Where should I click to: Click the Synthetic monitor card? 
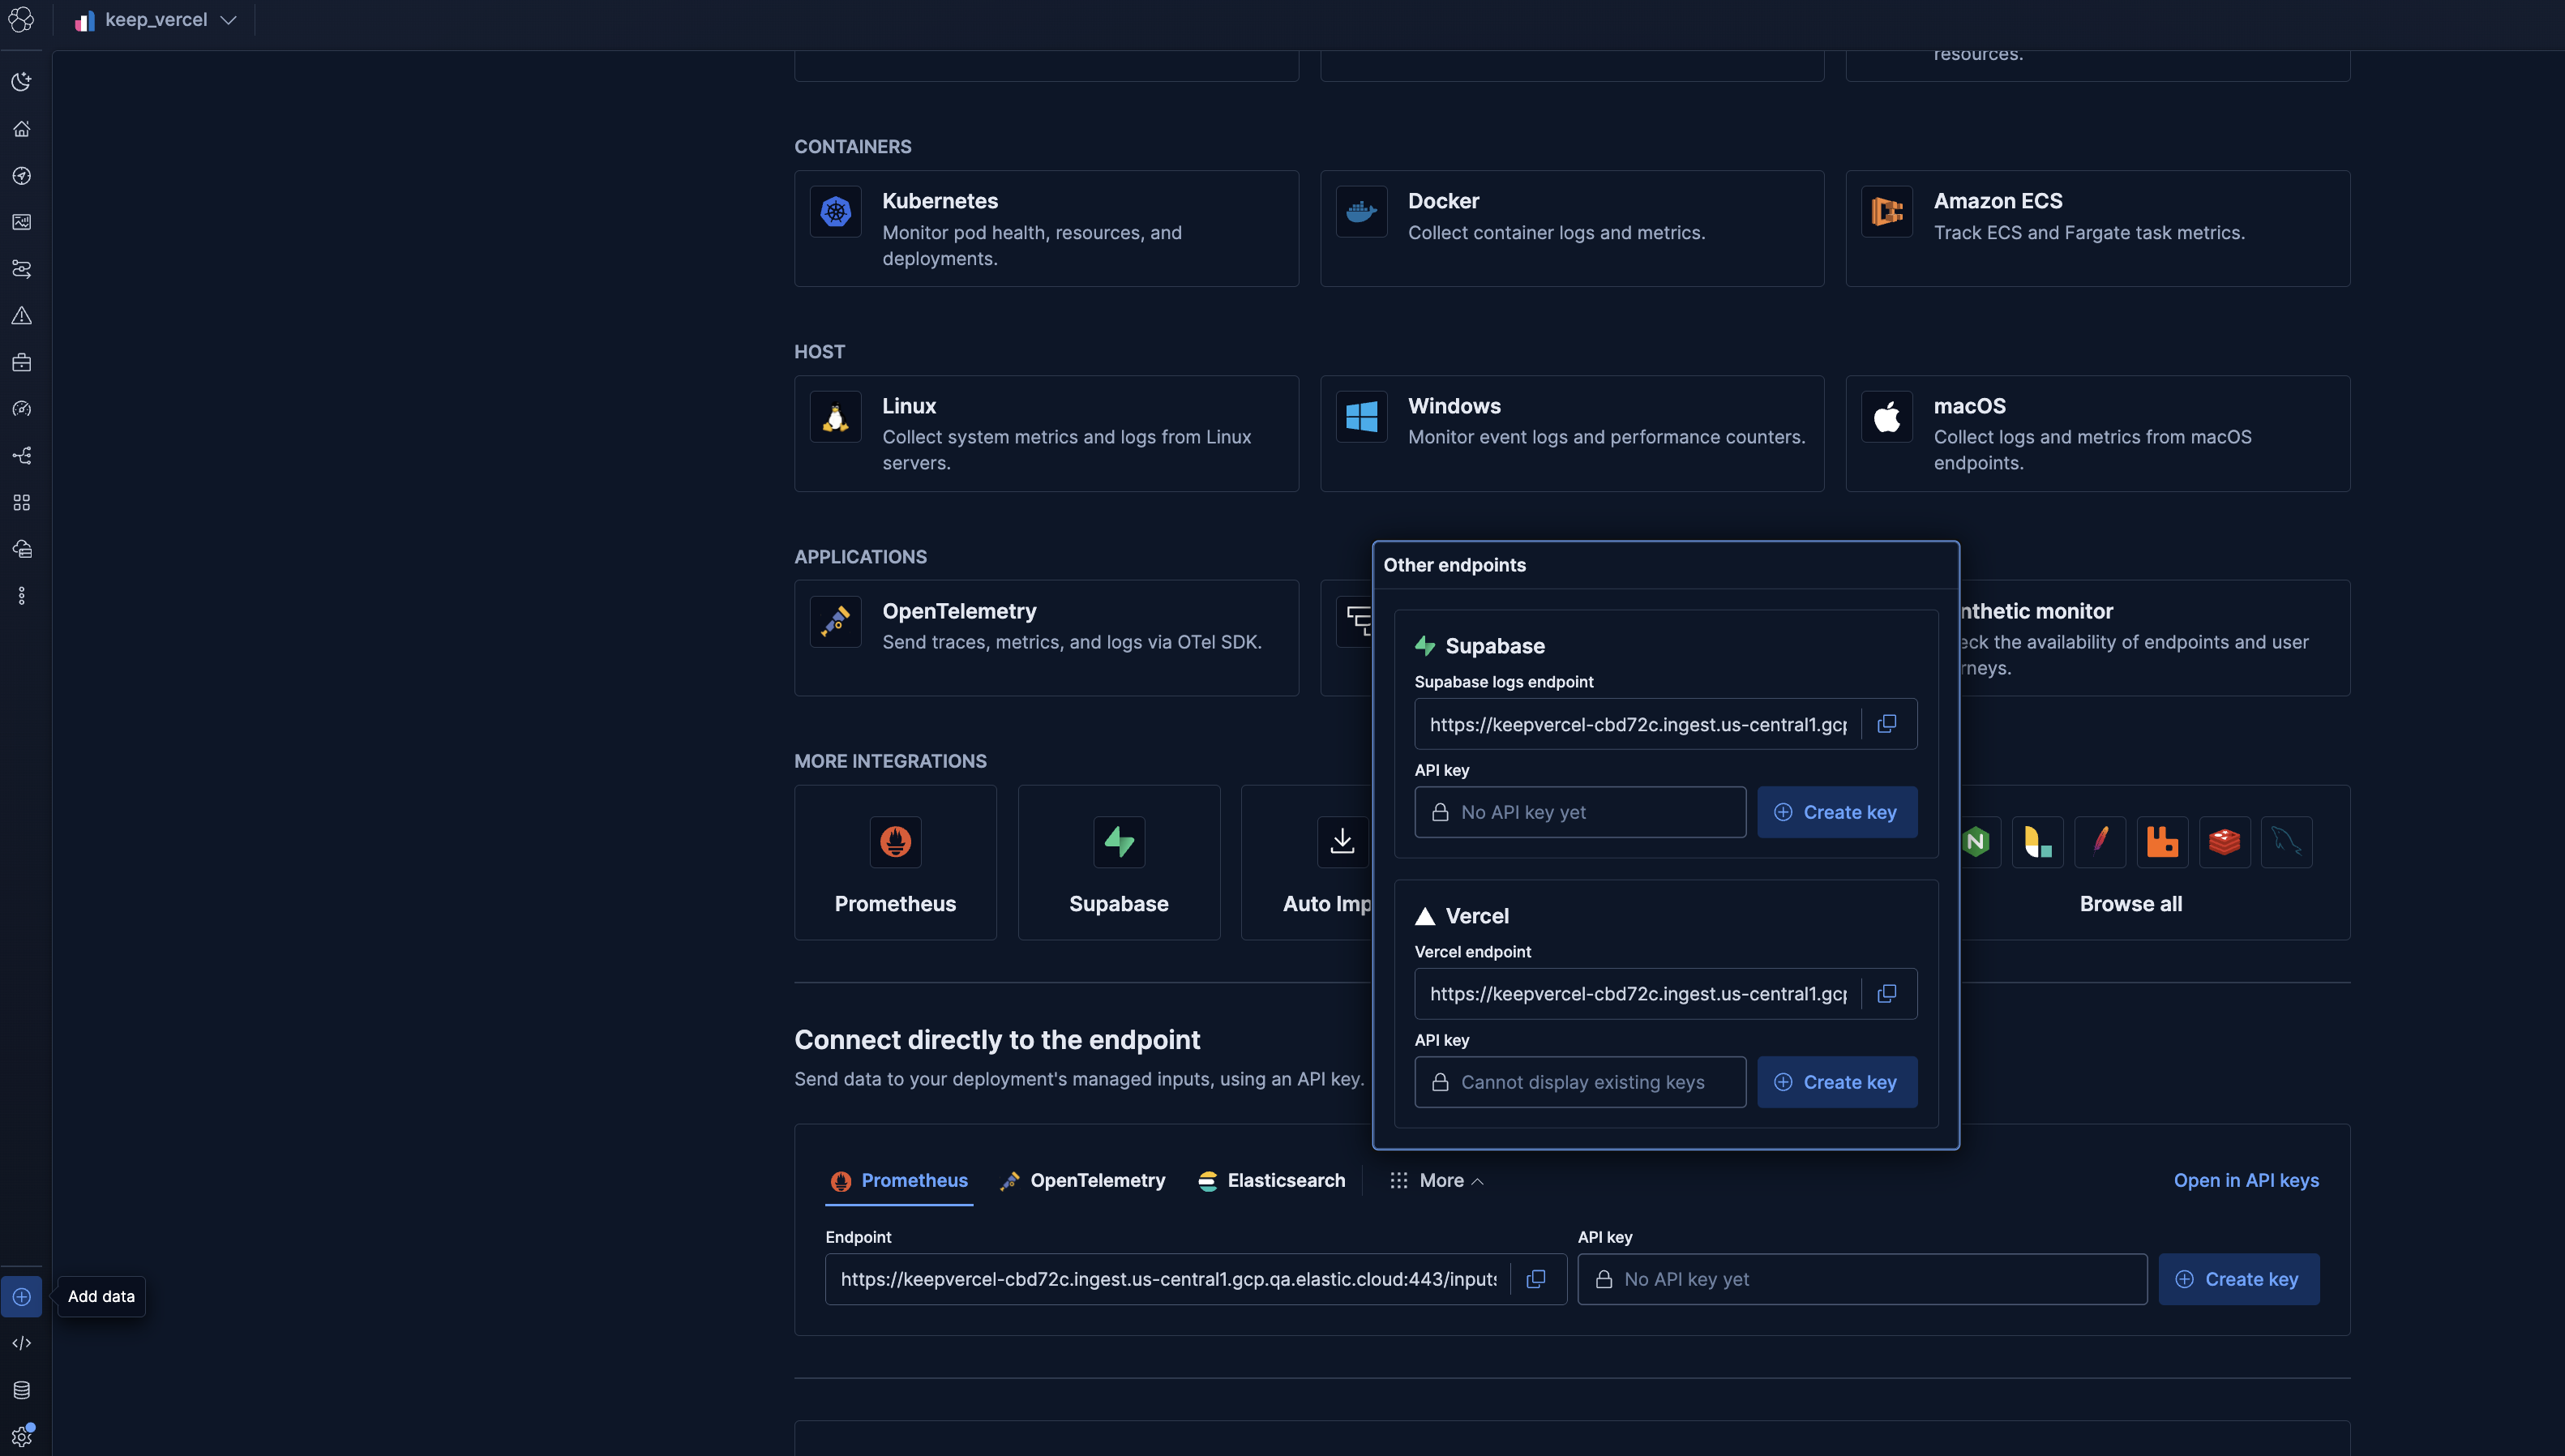pyautogui.click(x=2154, y=638)
